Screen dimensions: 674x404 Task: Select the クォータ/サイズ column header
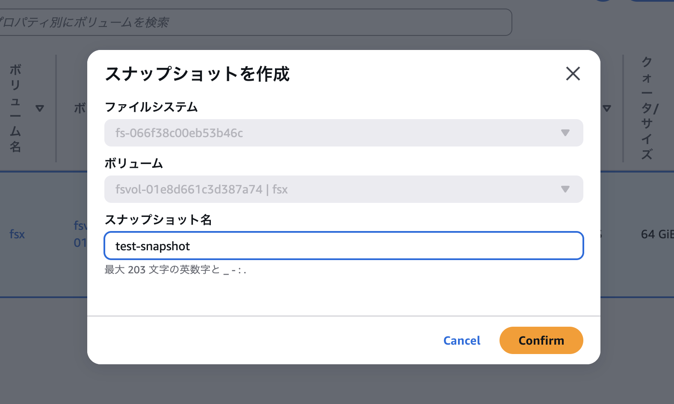coord(647,108)
